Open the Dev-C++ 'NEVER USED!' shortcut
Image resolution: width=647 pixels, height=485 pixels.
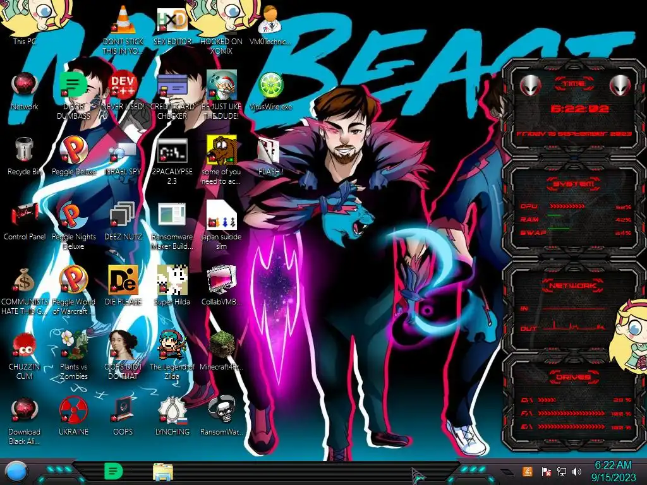(x=123, y=85)
